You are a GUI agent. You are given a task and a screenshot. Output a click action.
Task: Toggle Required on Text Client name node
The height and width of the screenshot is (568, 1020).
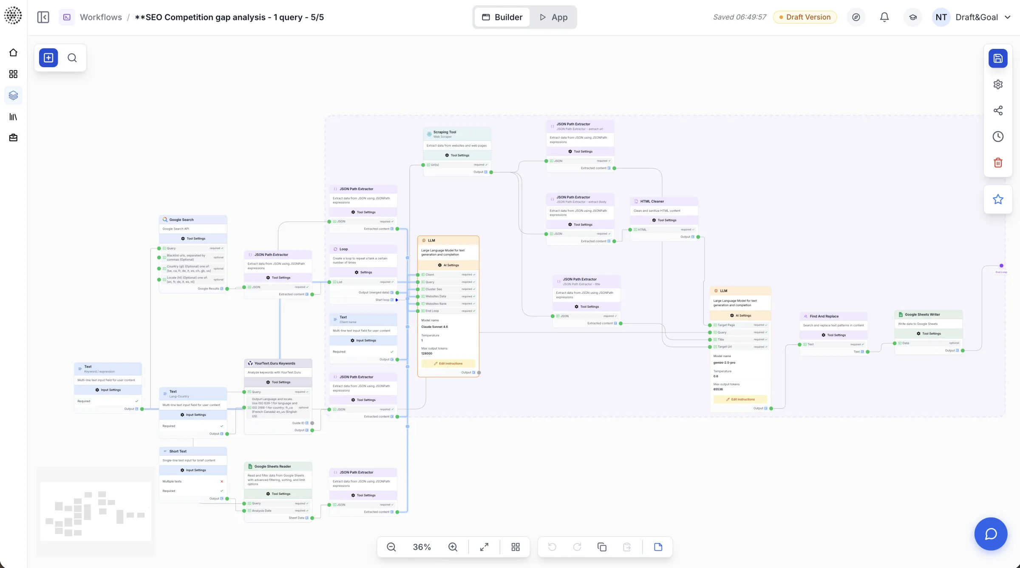[392, 352]
